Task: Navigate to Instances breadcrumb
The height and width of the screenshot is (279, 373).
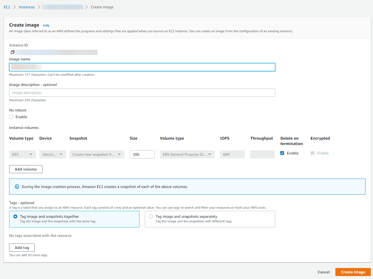Action: [x=27, y=7]
